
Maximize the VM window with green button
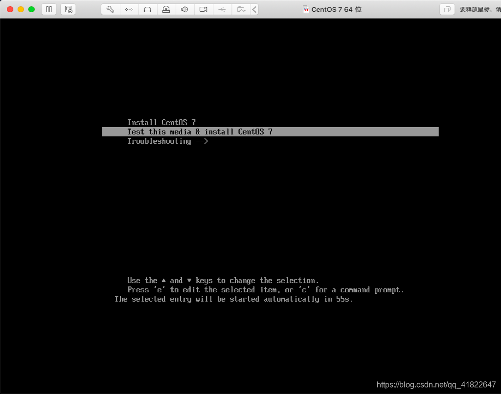[x=31, y=9]
